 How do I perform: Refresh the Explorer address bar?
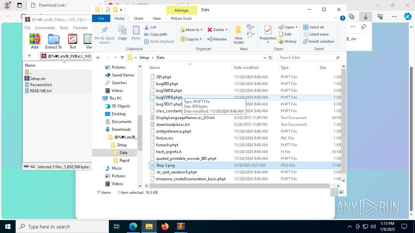click(270, 58)
